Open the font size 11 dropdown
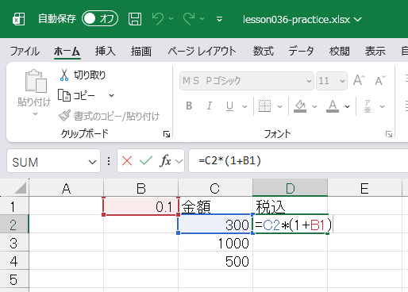408x292 pixels. (342, 81)
